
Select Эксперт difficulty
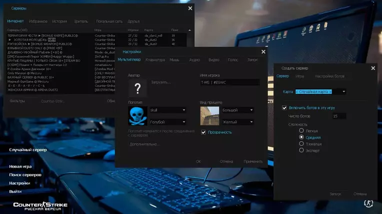coord(301,150)
